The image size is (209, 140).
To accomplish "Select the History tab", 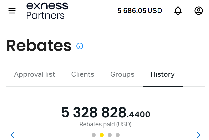I will (163, 74).
